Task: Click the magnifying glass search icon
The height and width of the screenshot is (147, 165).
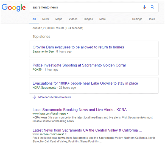Action: click(x=153, y=7)
